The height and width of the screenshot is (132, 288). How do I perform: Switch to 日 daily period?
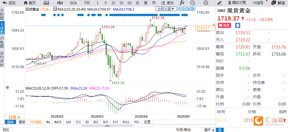click(137, 3)
